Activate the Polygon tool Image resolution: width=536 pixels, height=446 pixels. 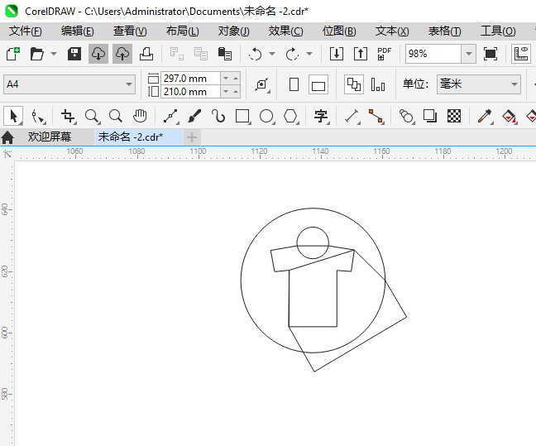point(290,116)
